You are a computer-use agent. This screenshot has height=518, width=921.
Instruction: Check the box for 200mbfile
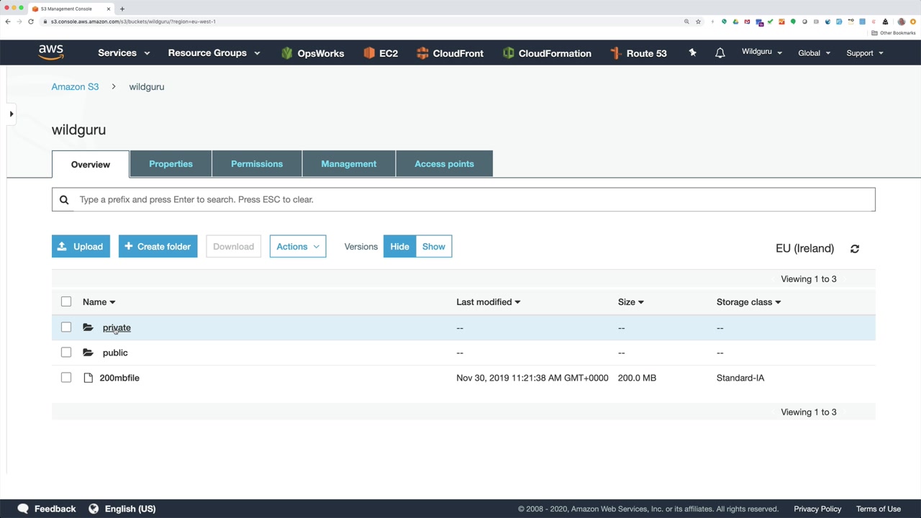(66, 378)
